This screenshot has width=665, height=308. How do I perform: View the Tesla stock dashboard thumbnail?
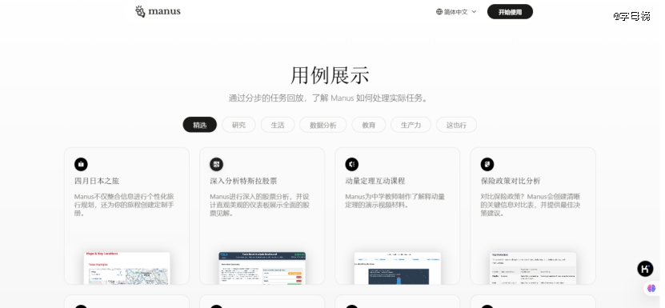(x=262, y=268)
